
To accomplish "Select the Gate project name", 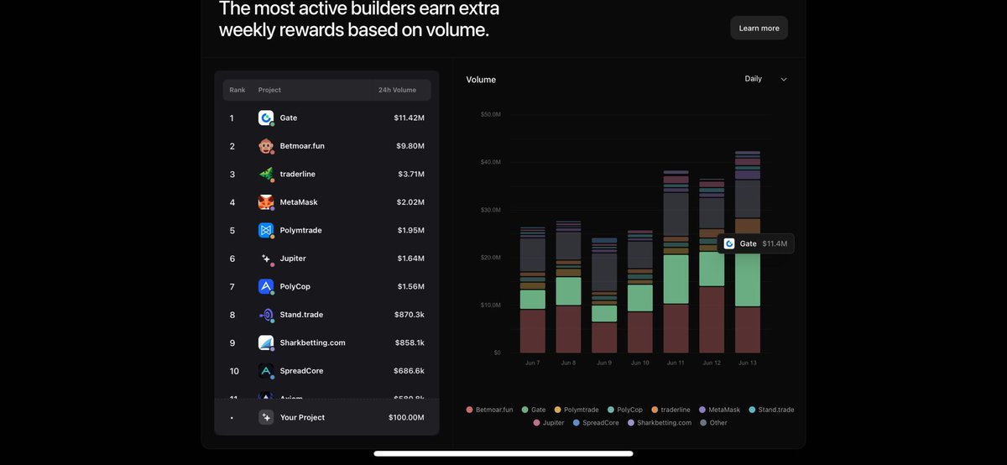I will 289,118.
